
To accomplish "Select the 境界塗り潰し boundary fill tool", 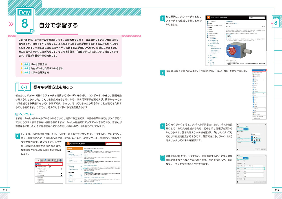I will (x=256, y=114).
